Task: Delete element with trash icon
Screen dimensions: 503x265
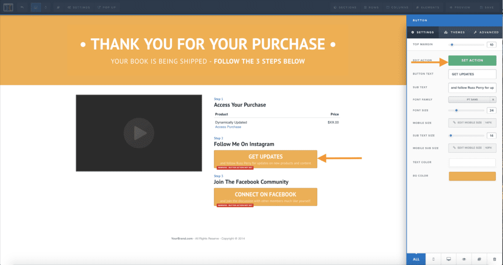Action: click(494, 259)
